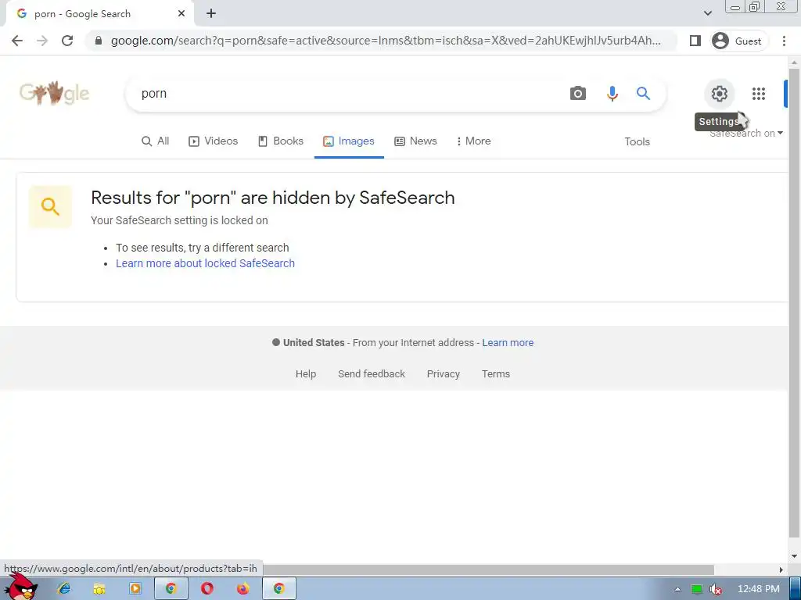Expand the SafeSearch on dropdown
The width and height of the screenshot is (801, 600).
pos(745,133)
